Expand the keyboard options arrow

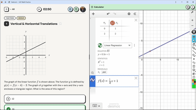coord(99,106)
